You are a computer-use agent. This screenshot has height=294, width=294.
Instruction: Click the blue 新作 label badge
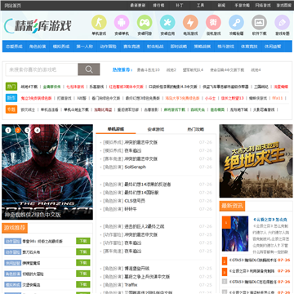point(11,98)
